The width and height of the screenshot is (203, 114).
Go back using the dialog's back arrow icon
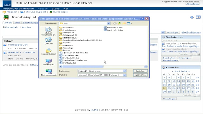[115, 23]
